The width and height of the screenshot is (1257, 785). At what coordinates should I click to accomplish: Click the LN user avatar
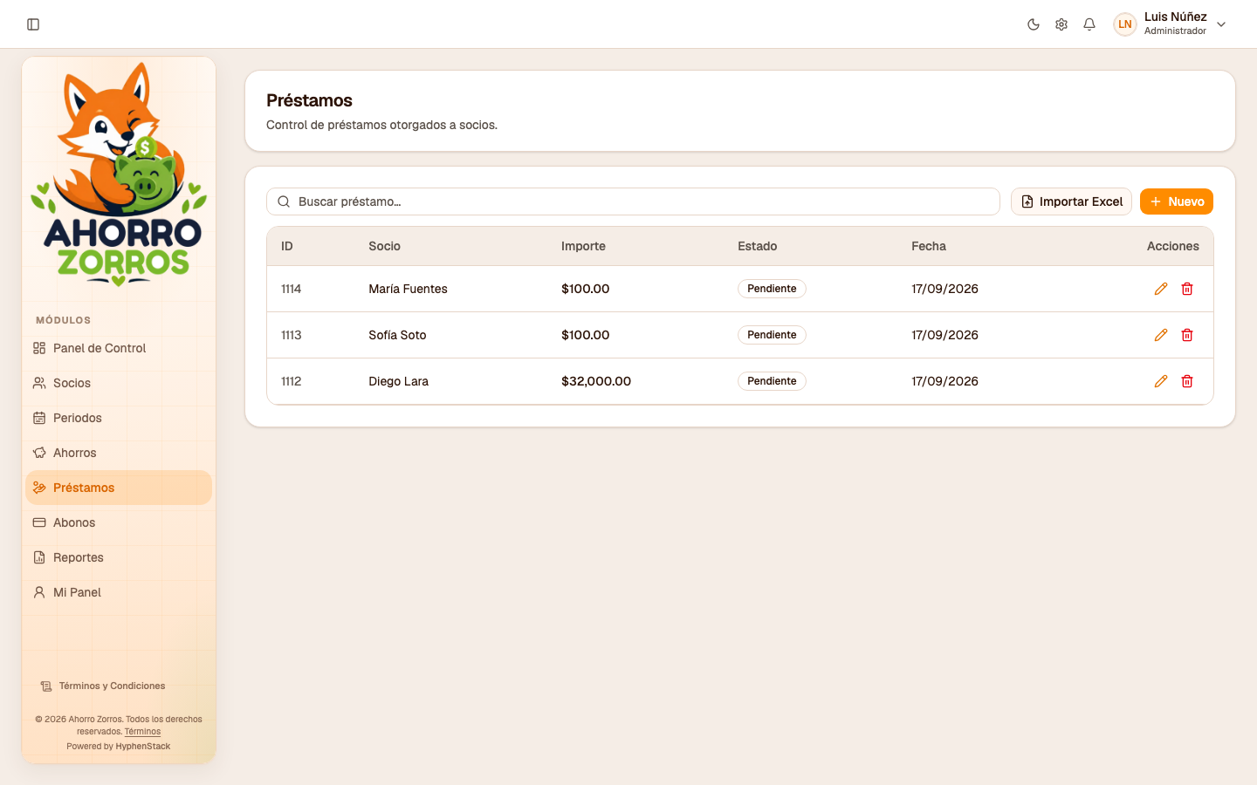click(1125, 24)
